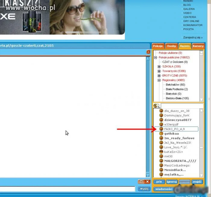
Task: Click smiley icon next to MaszCośŁadnego
Action: [x=161, y=165]
